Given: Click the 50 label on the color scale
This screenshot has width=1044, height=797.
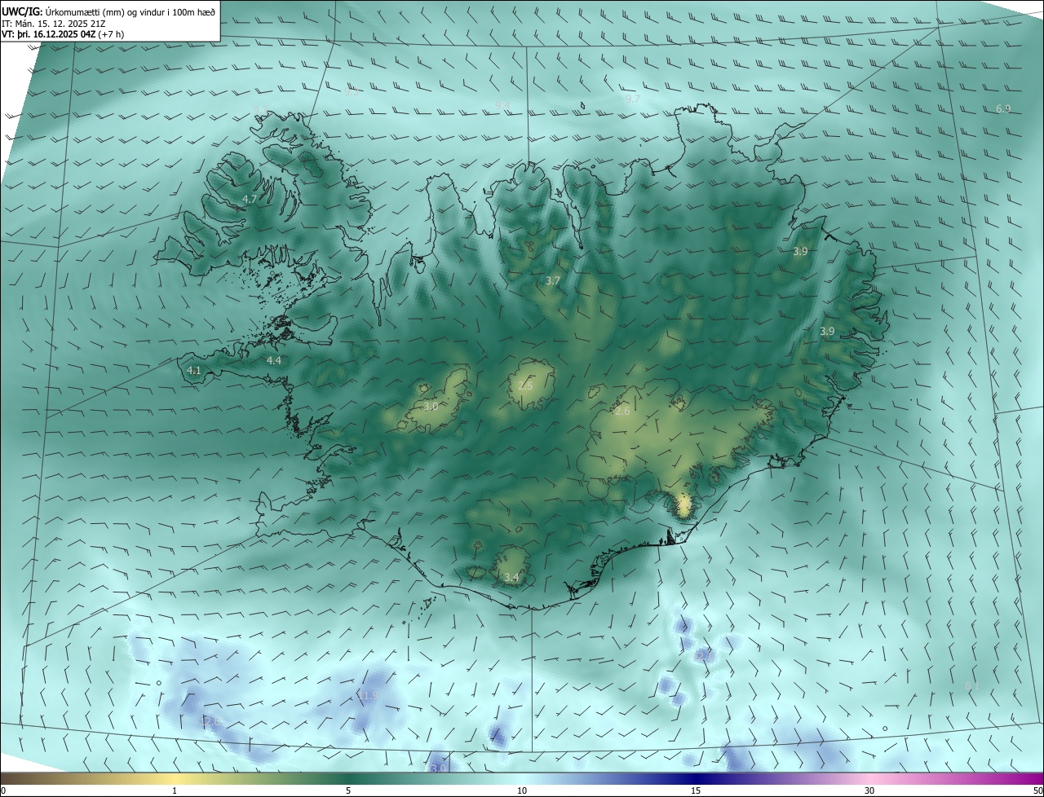Looking at the screenshot, I should click(x=1037, y=790).
